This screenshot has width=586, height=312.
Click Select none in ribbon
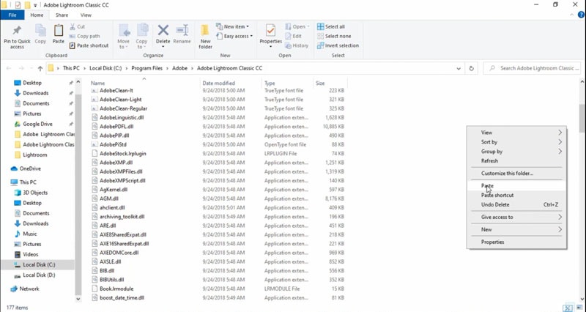pos(334,36)
